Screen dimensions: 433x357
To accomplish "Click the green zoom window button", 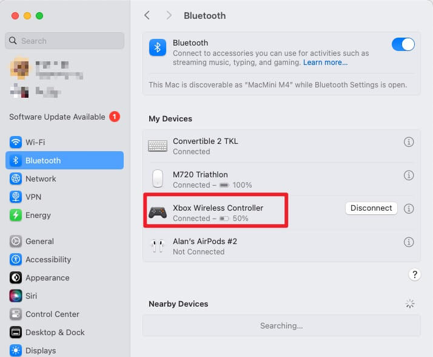I will tap(39, 16).
